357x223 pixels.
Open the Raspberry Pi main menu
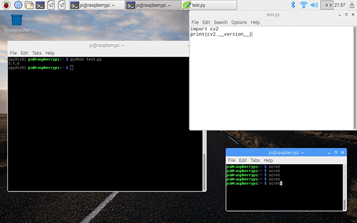[x=6, y=5]
